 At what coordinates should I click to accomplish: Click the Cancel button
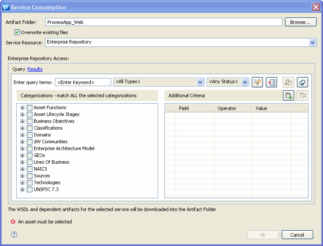click(297, 234)
